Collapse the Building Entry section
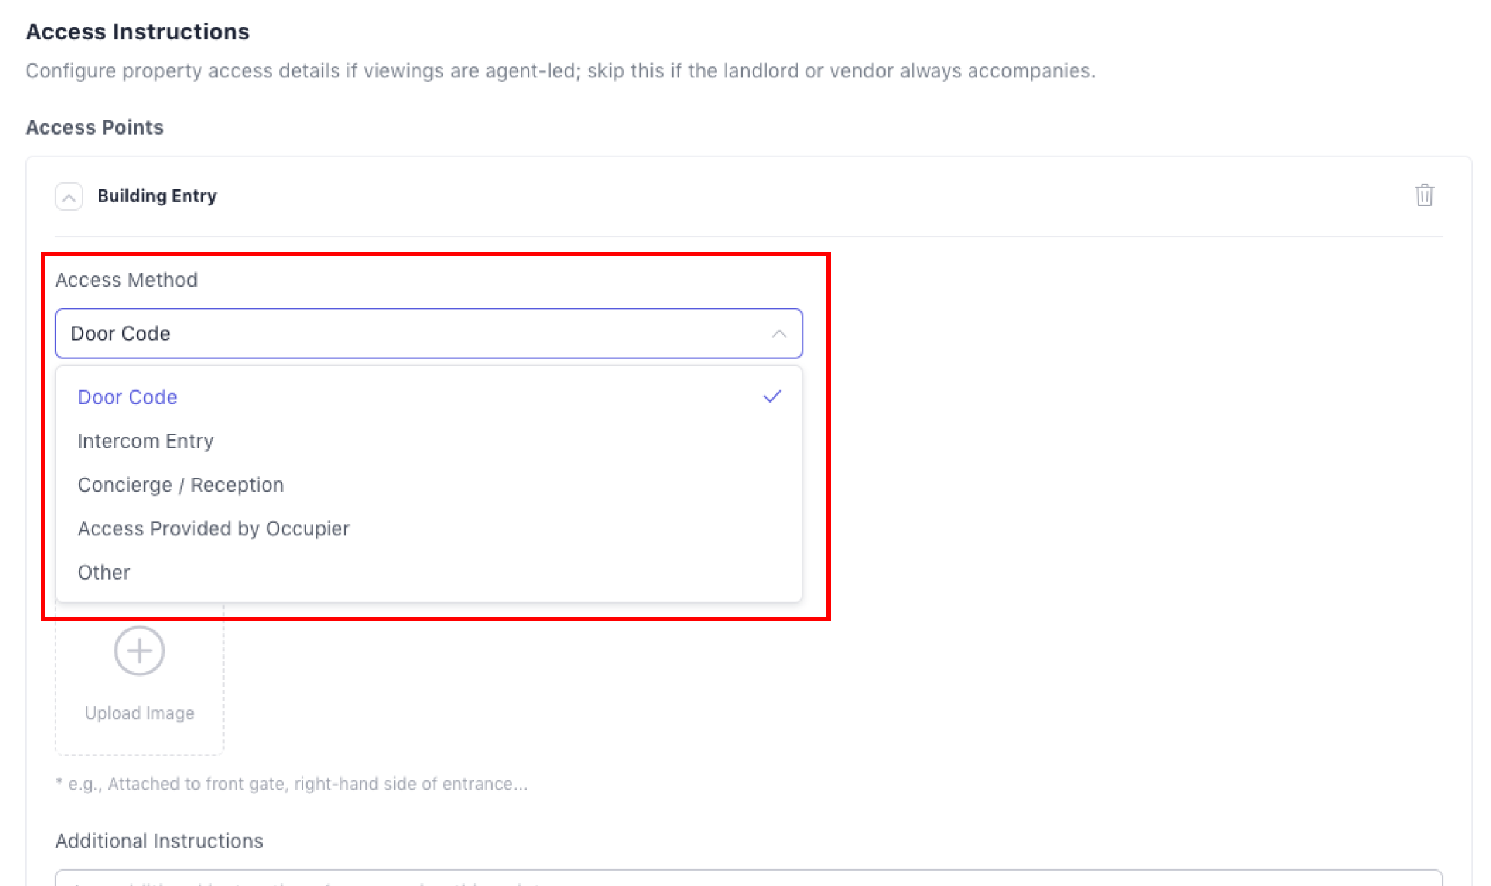 (x=69, y=196)
